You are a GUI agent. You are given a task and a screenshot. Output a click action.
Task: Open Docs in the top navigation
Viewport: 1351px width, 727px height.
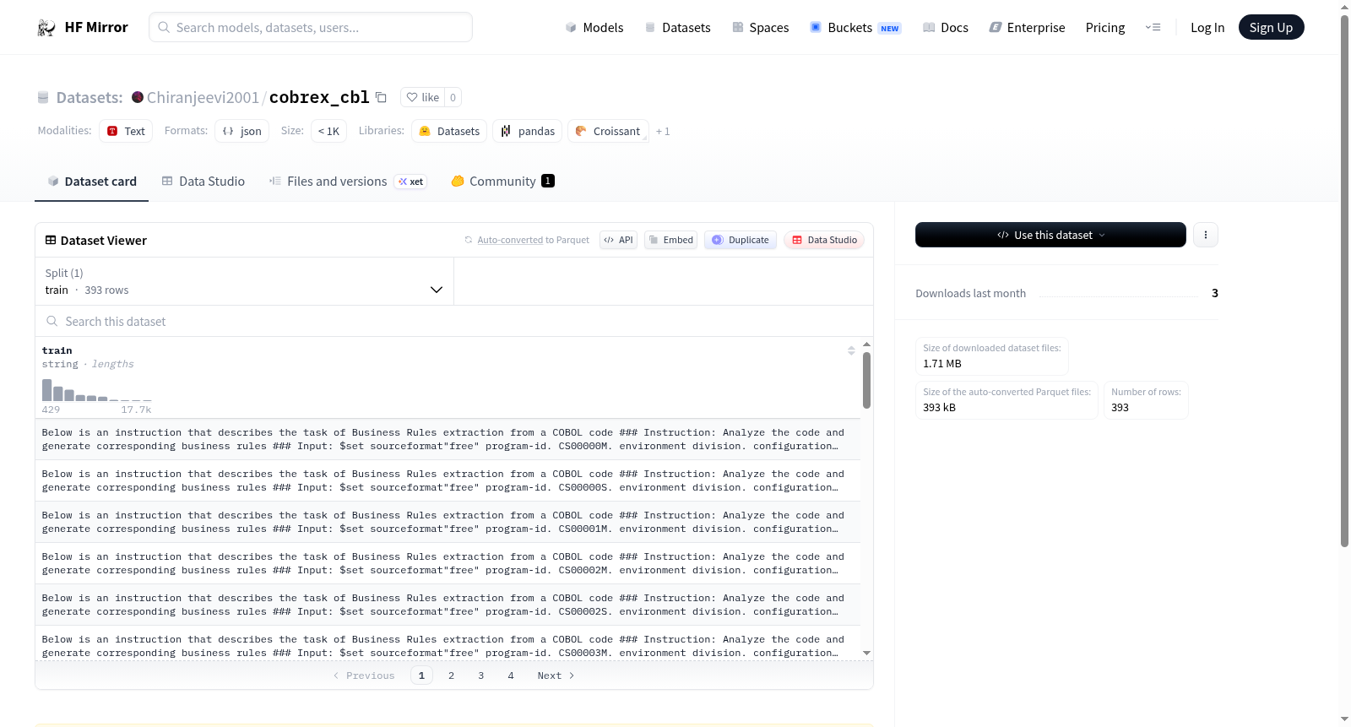tap(946, 28)
